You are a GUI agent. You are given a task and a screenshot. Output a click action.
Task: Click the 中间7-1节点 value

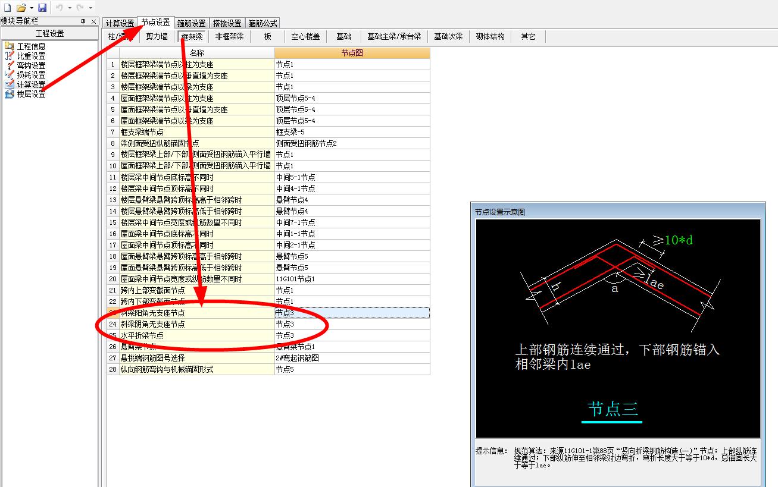point(352,222)
